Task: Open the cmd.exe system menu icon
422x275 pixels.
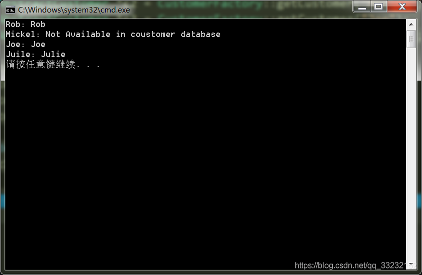Action: click(10, 10)
